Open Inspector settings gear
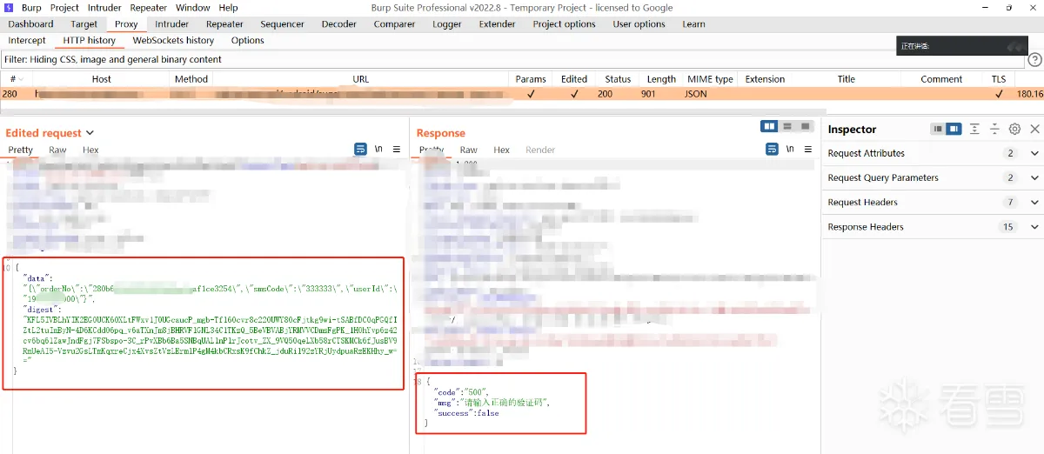1044x454 pixels. click(x=1014, y=129)
